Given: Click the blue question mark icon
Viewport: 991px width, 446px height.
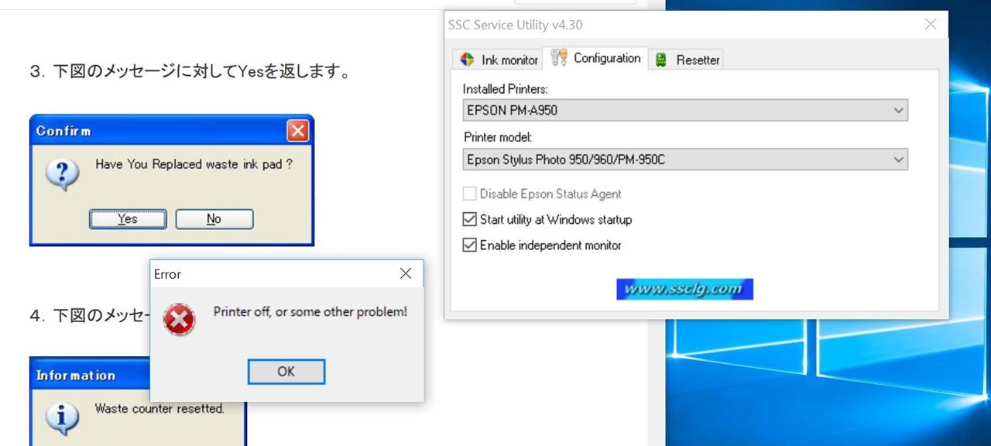Looking at the screenshot, I should point(62,173).
